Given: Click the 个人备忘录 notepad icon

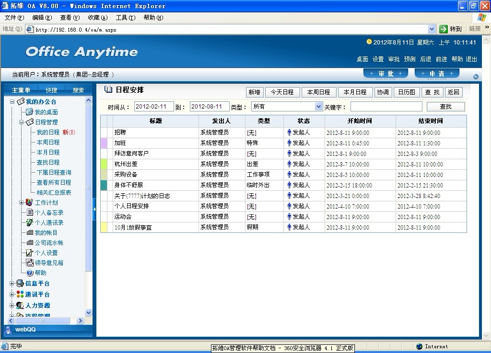Looking at the screenshot, I should click(30, 212).
